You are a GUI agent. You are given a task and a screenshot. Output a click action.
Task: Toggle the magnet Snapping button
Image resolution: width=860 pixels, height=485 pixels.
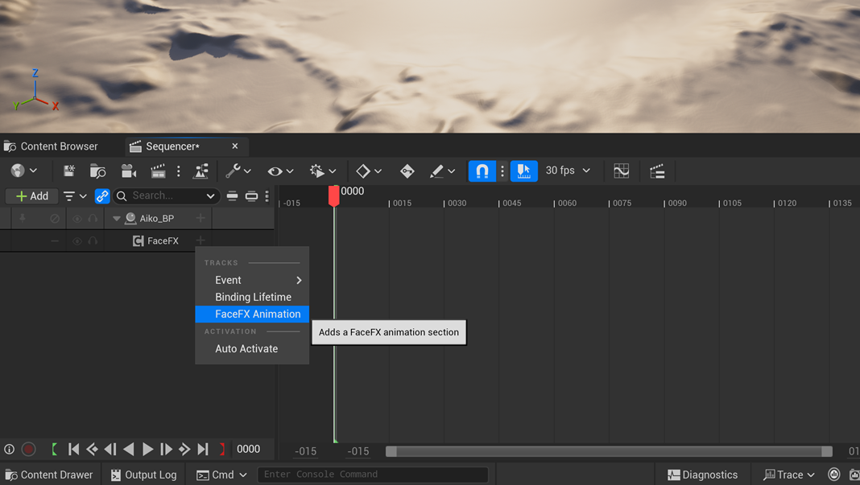tap(482, 171)
